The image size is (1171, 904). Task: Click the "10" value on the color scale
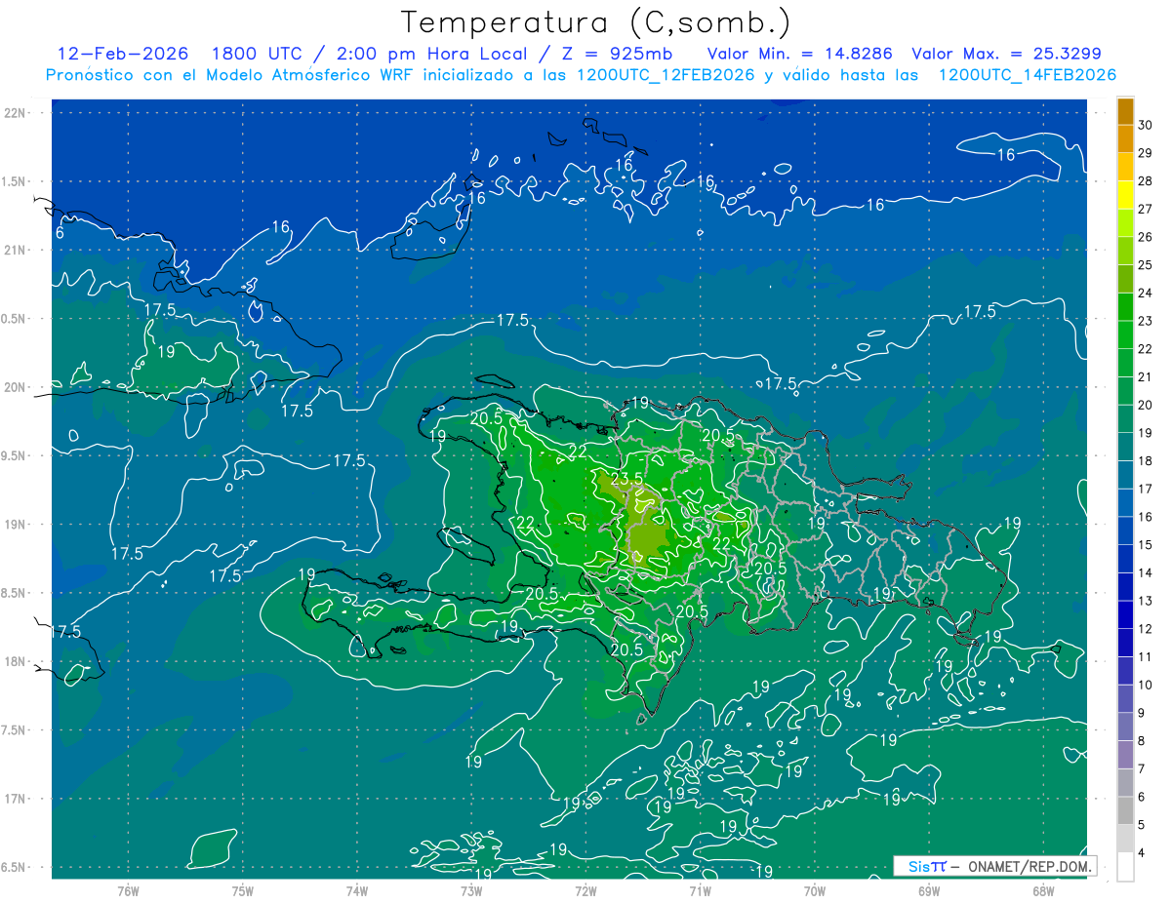pyautogui.click(x=1145, y=685)
